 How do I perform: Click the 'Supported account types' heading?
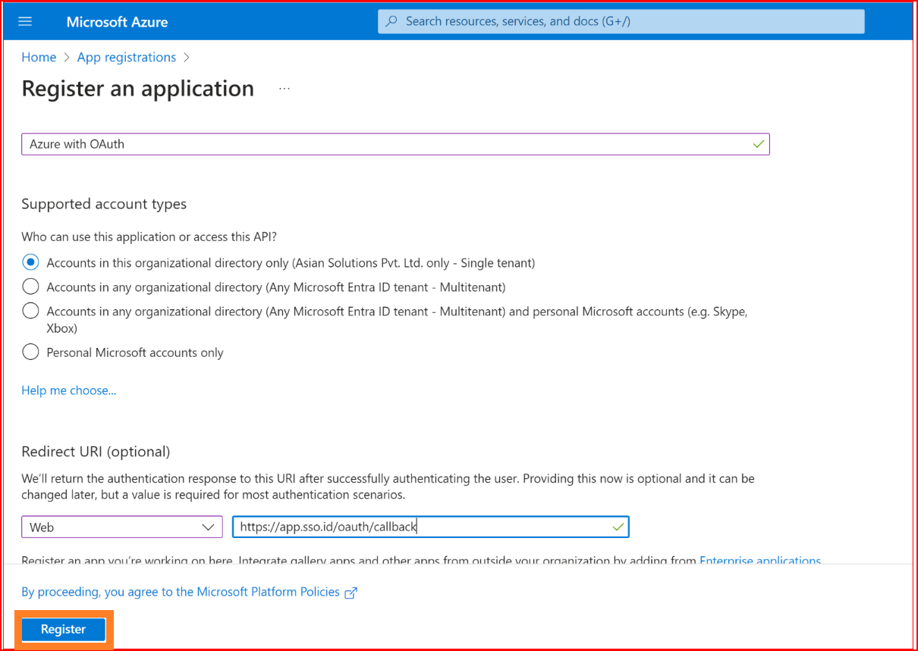pos(104,204)
